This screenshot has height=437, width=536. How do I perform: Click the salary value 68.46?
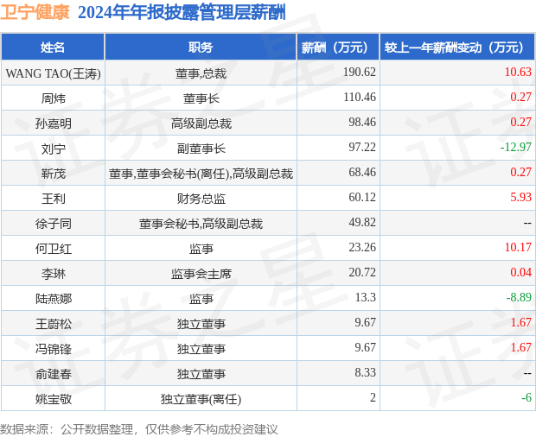click(x=362, y=172)
